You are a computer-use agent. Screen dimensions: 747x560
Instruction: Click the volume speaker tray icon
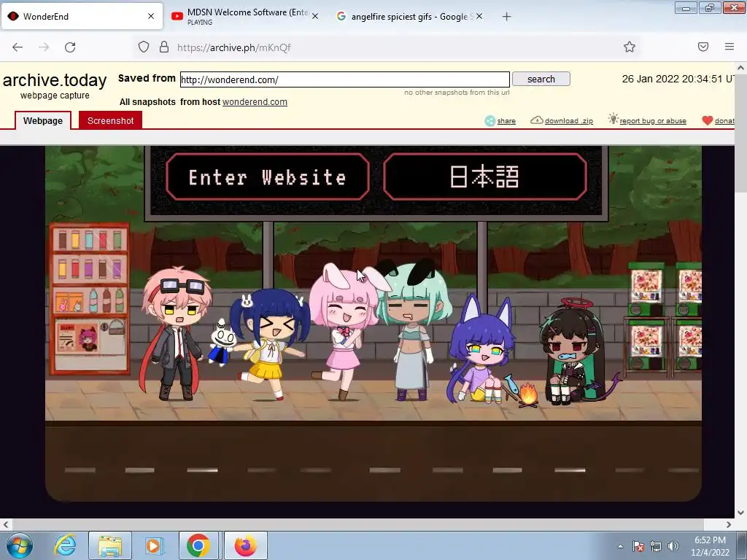[x=673, y=546]
